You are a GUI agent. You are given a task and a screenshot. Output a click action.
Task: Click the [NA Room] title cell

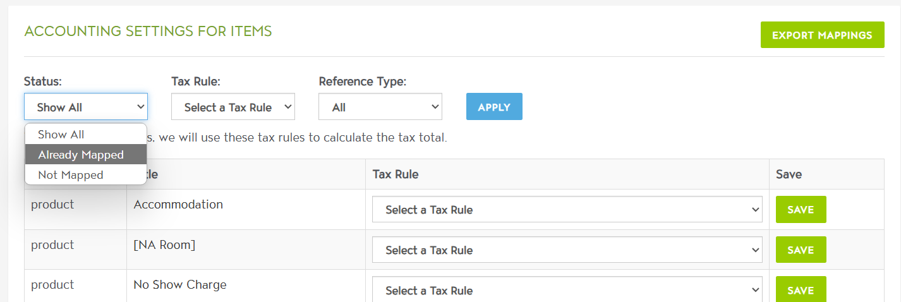[164, 245]
